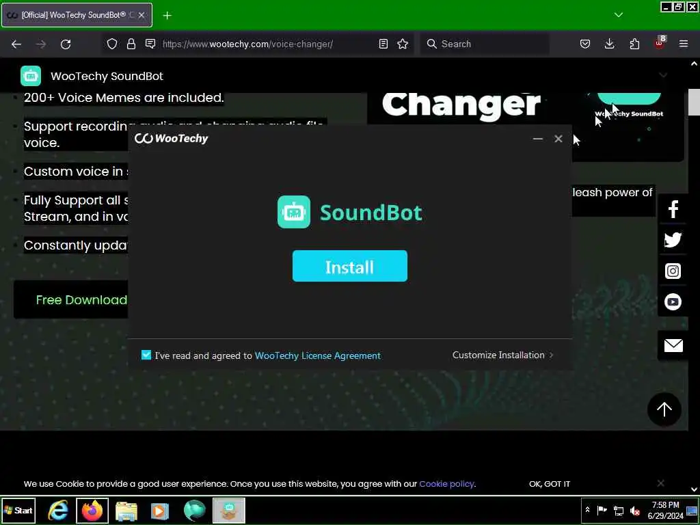
Task: Open site permissions icon in address bar
Action: click(150, 44)
